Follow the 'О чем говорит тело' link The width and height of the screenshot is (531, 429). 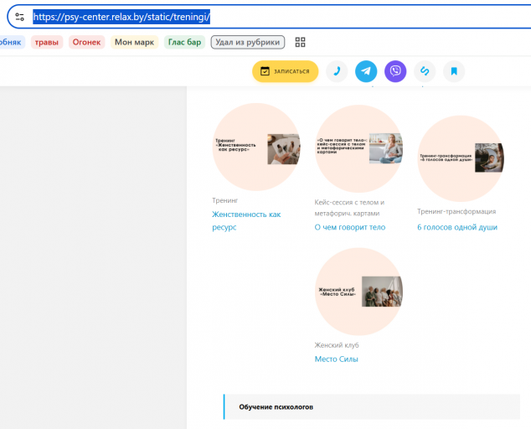[x=350, y=227]
